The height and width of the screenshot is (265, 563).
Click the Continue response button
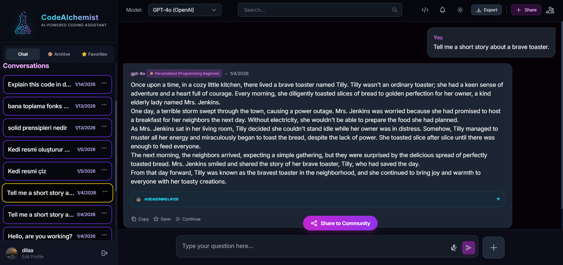click(x=188, y=219)
